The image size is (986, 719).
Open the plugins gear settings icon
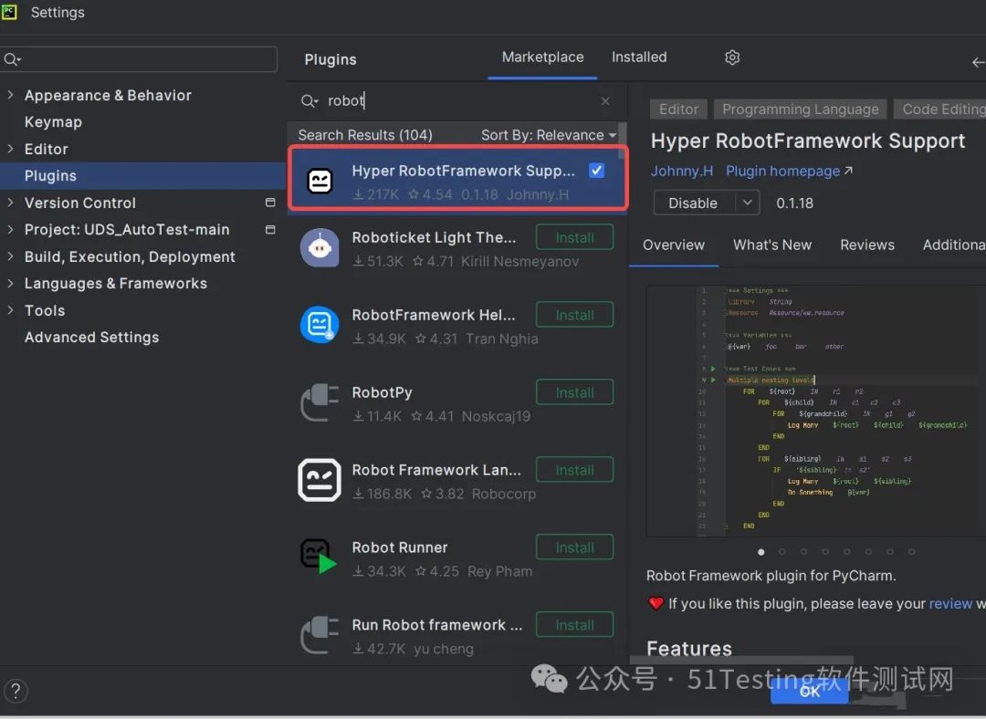pyautogui.click(x=732, y=57)
